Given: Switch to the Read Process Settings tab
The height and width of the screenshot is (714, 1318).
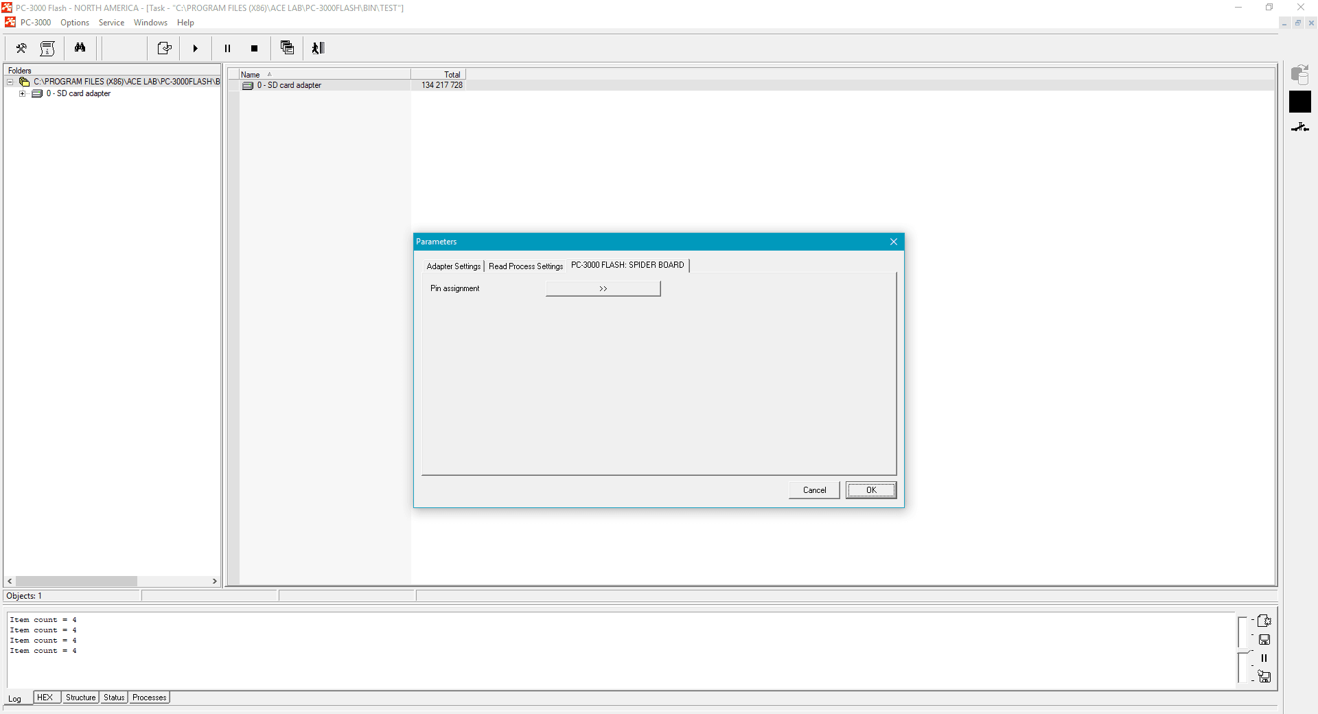Looking at the screenshot, I should pyautogui.click(x=526, y=266).
